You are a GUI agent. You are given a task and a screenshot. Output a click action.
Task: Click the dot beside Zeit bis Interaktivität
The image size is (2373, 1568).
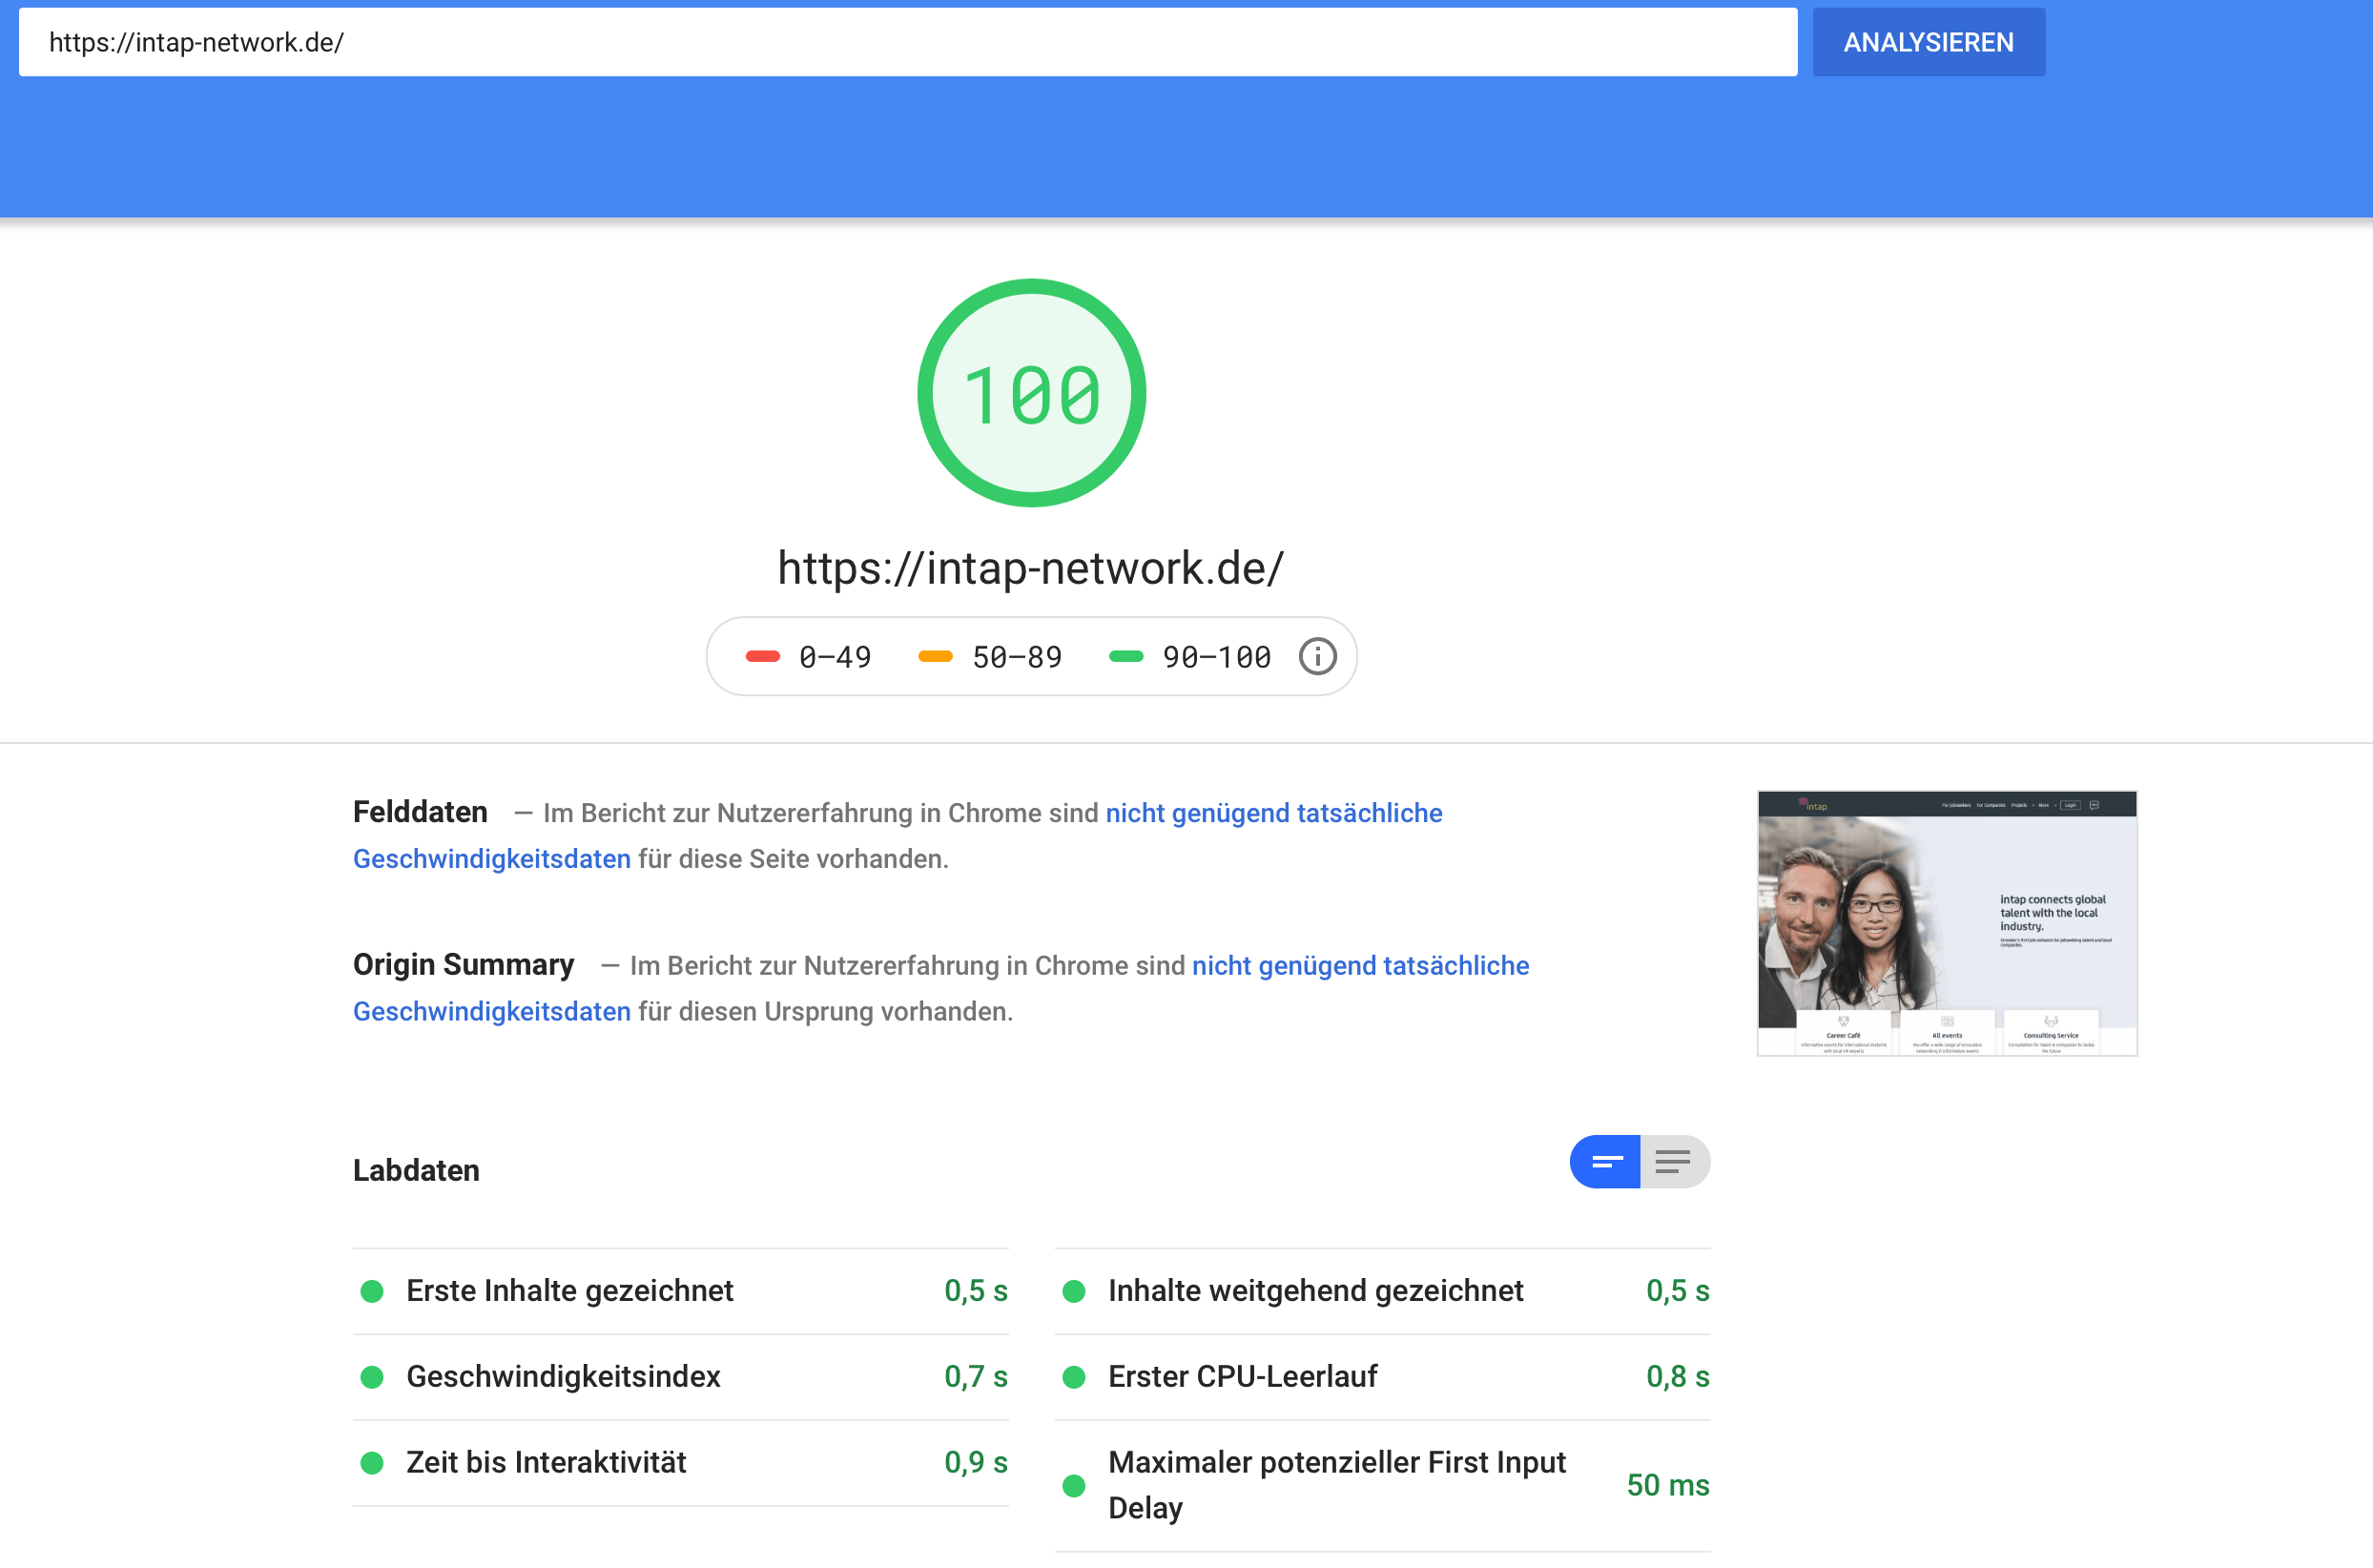coord(373,1462)
